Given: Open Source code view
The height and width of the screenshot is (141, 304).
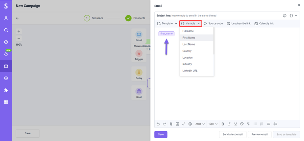Looking at the screenshot, I should (213, 23).
